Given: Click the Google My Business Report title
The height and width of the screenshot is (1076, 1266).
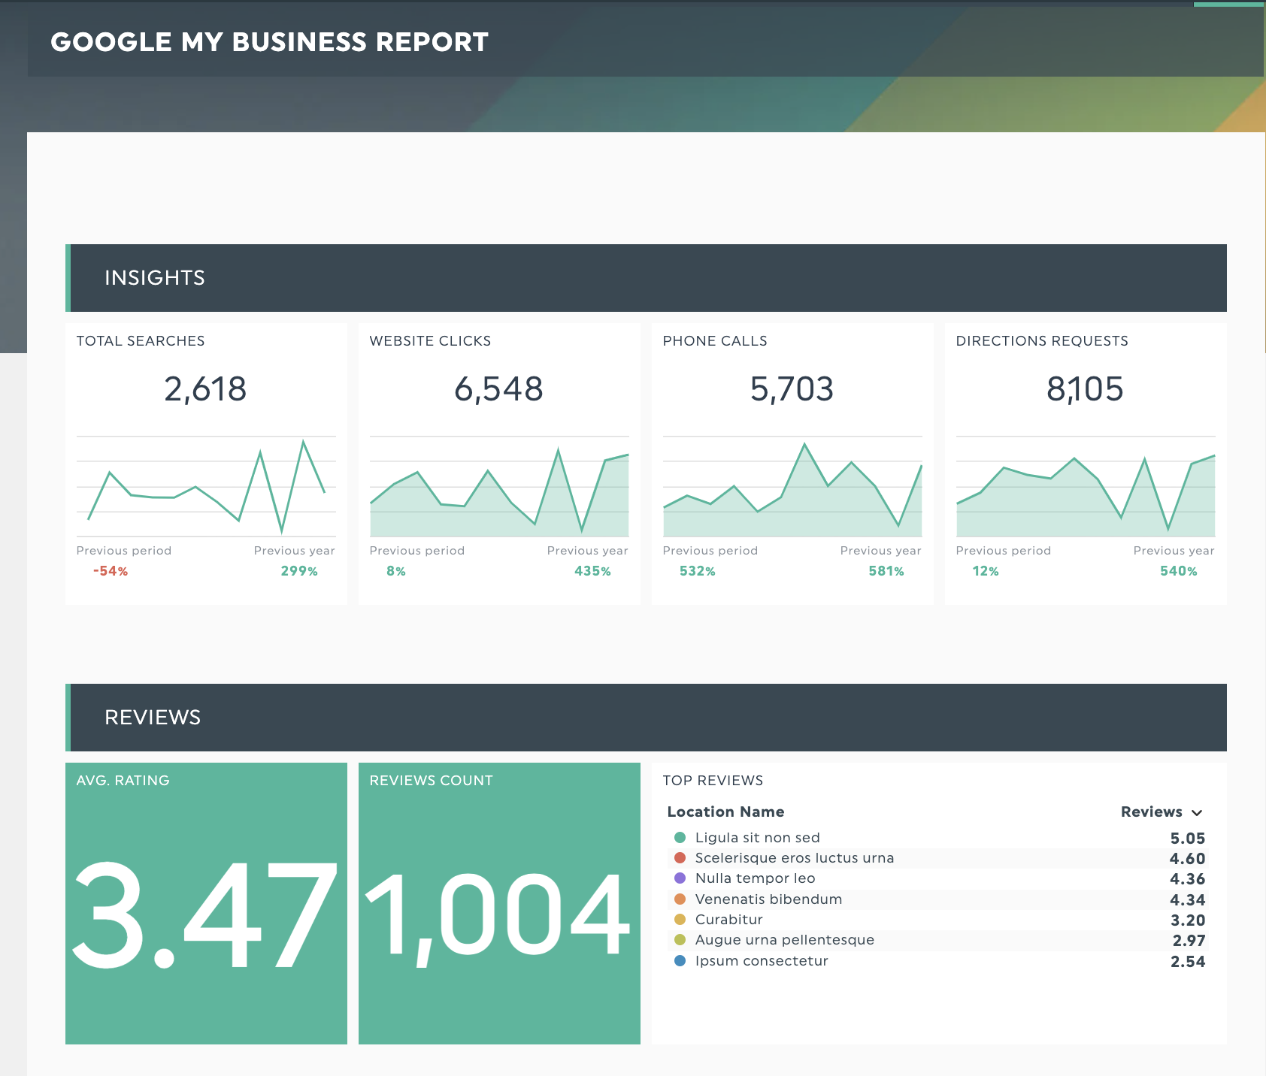Looking at the screenshot, I should click(269, 42).
